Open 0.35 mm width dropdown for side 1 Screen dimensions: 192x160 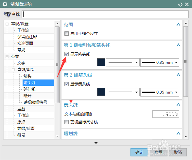click(160, 62)
